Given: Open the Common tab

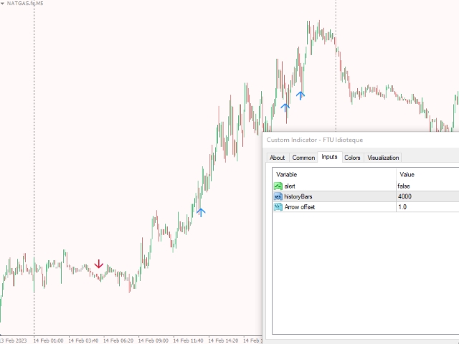Looking at the screenshot, I should (x=303, y=158).
